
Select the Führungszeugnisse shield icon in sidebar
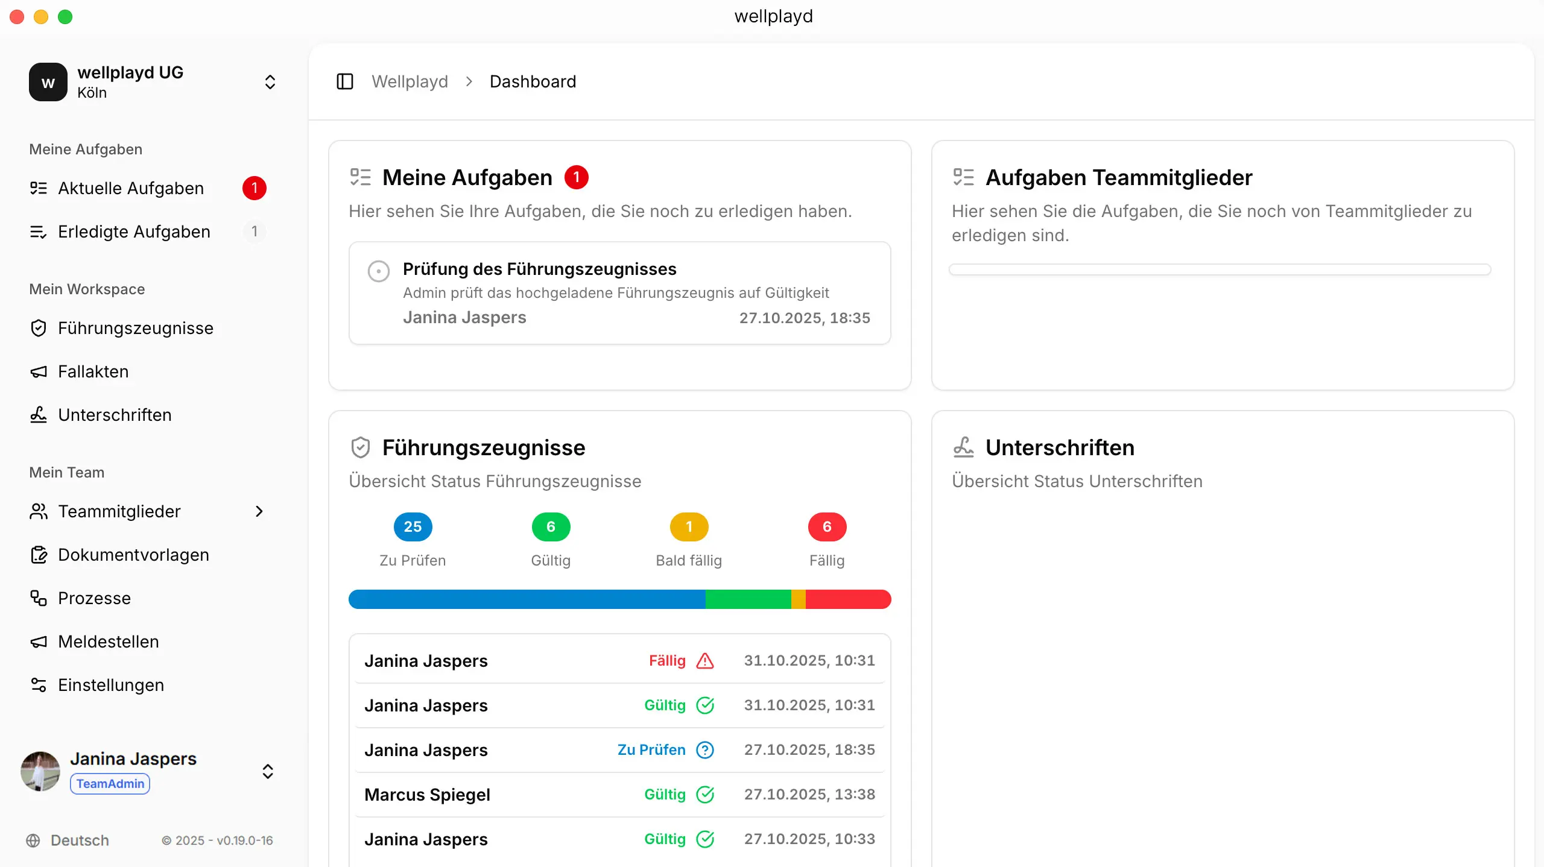tap(39, 328)
